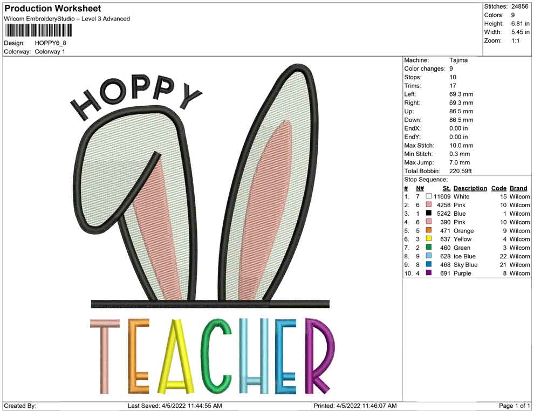Click the Colorway 1 value
The image size is (534, 411).
click(x=50, y=51)
